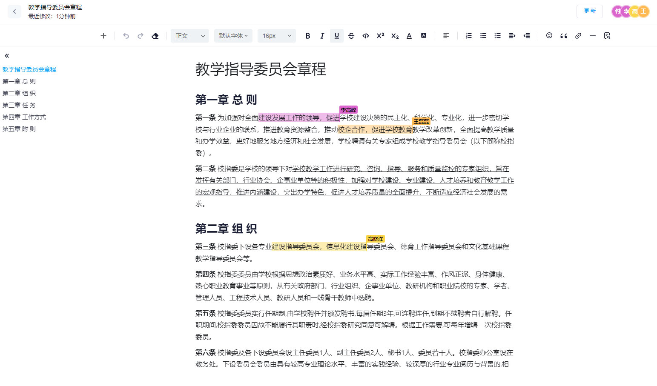
Task: Click the bold 第二条 paragraph label
Action: click(206, 169)
